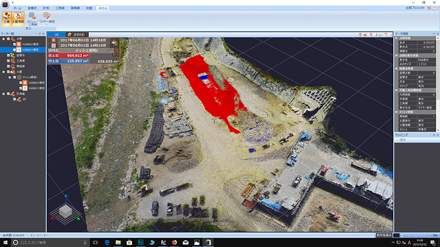The image size is (440, 247).
Task: Click the 等高線 tree icon
Action: click(x=13, y=66)
